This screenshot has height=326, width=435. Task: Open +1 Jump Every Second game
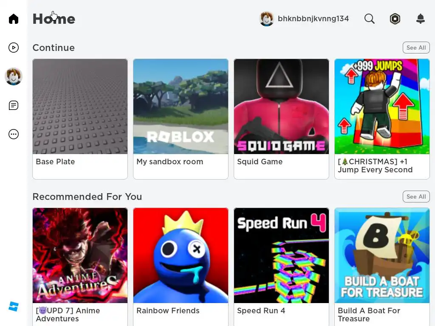point(382,119)
